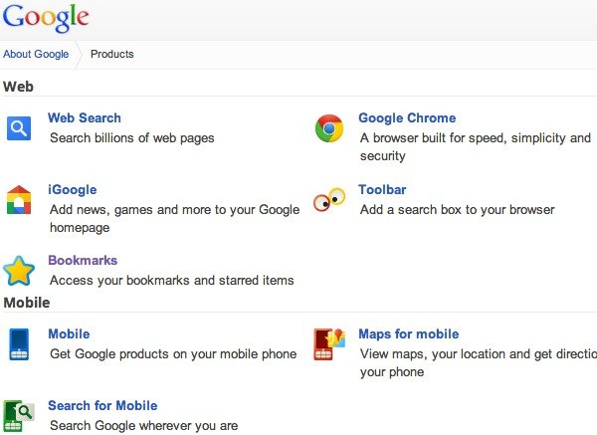Click 'Add news, games and more' description

point(175,218)
